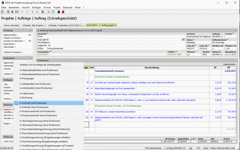Click the Kopieren entry in the sidebar

(8, 109)
